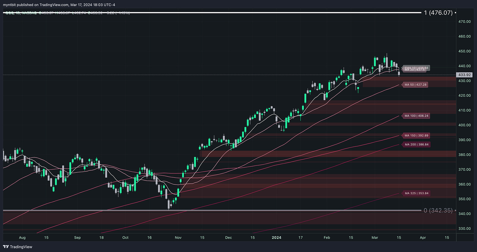Click the myntbit published header text

click(x=59, y=5)
